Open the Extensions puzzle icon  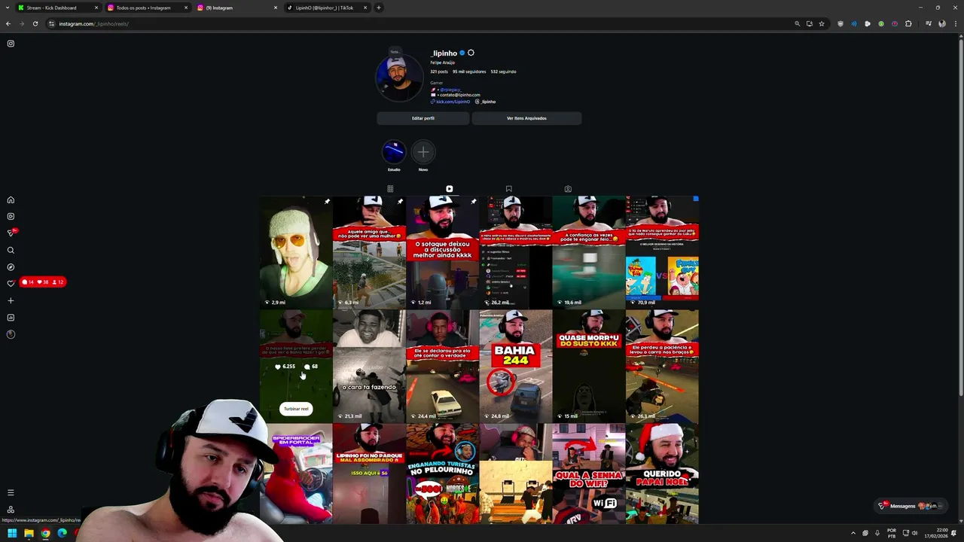[908, 23]
